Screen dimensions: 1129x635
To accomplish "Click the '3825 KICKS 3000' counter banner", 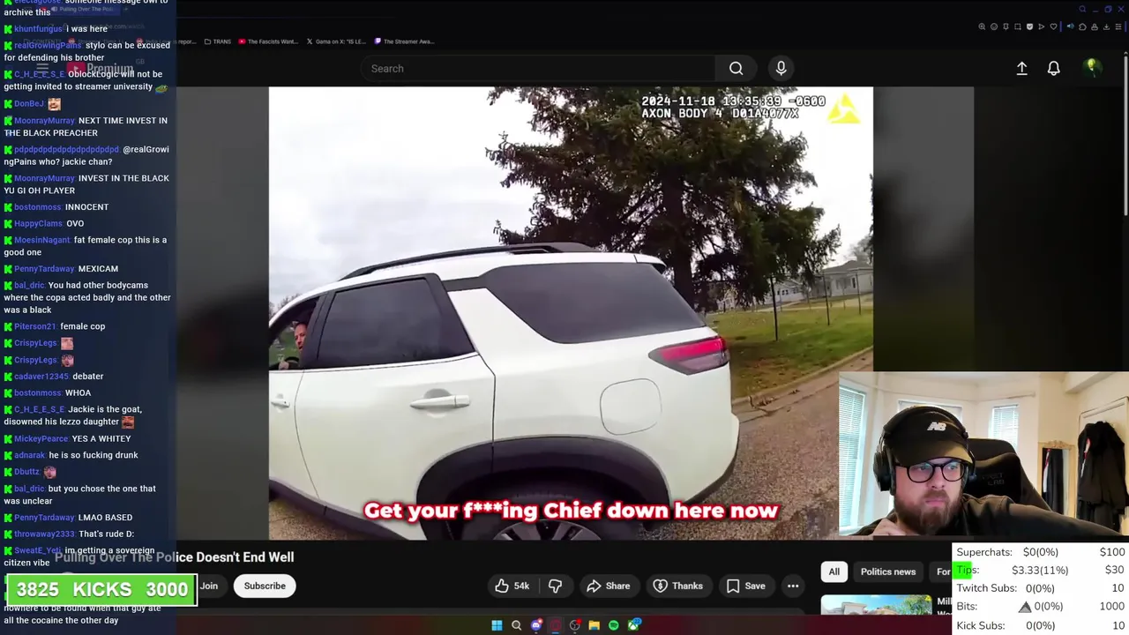I will click(x=101, y=589).
